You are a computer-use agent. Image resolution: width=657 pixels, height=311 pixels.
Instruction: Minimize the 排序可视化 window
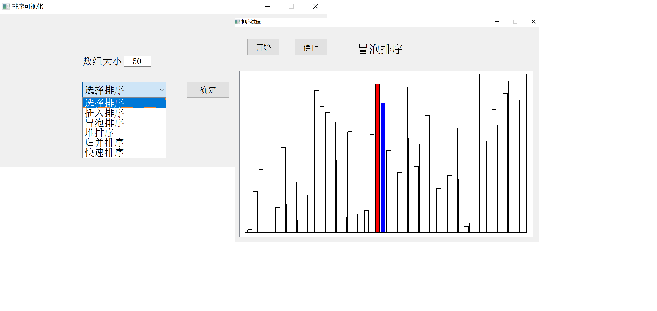click(267, 6)
